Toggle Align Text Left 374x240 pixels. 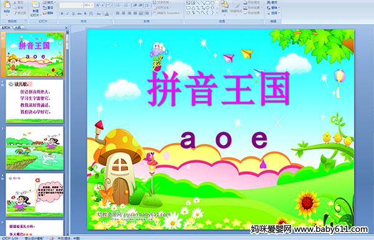tap(118, 13)
